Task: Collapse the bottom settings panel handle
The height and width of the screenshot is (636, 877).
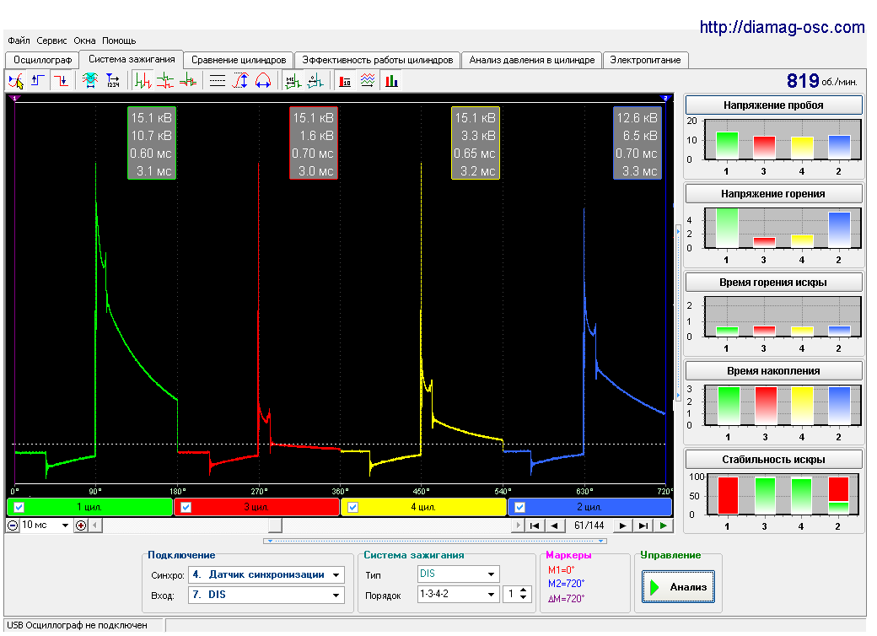Action: [x=435, y=542]
